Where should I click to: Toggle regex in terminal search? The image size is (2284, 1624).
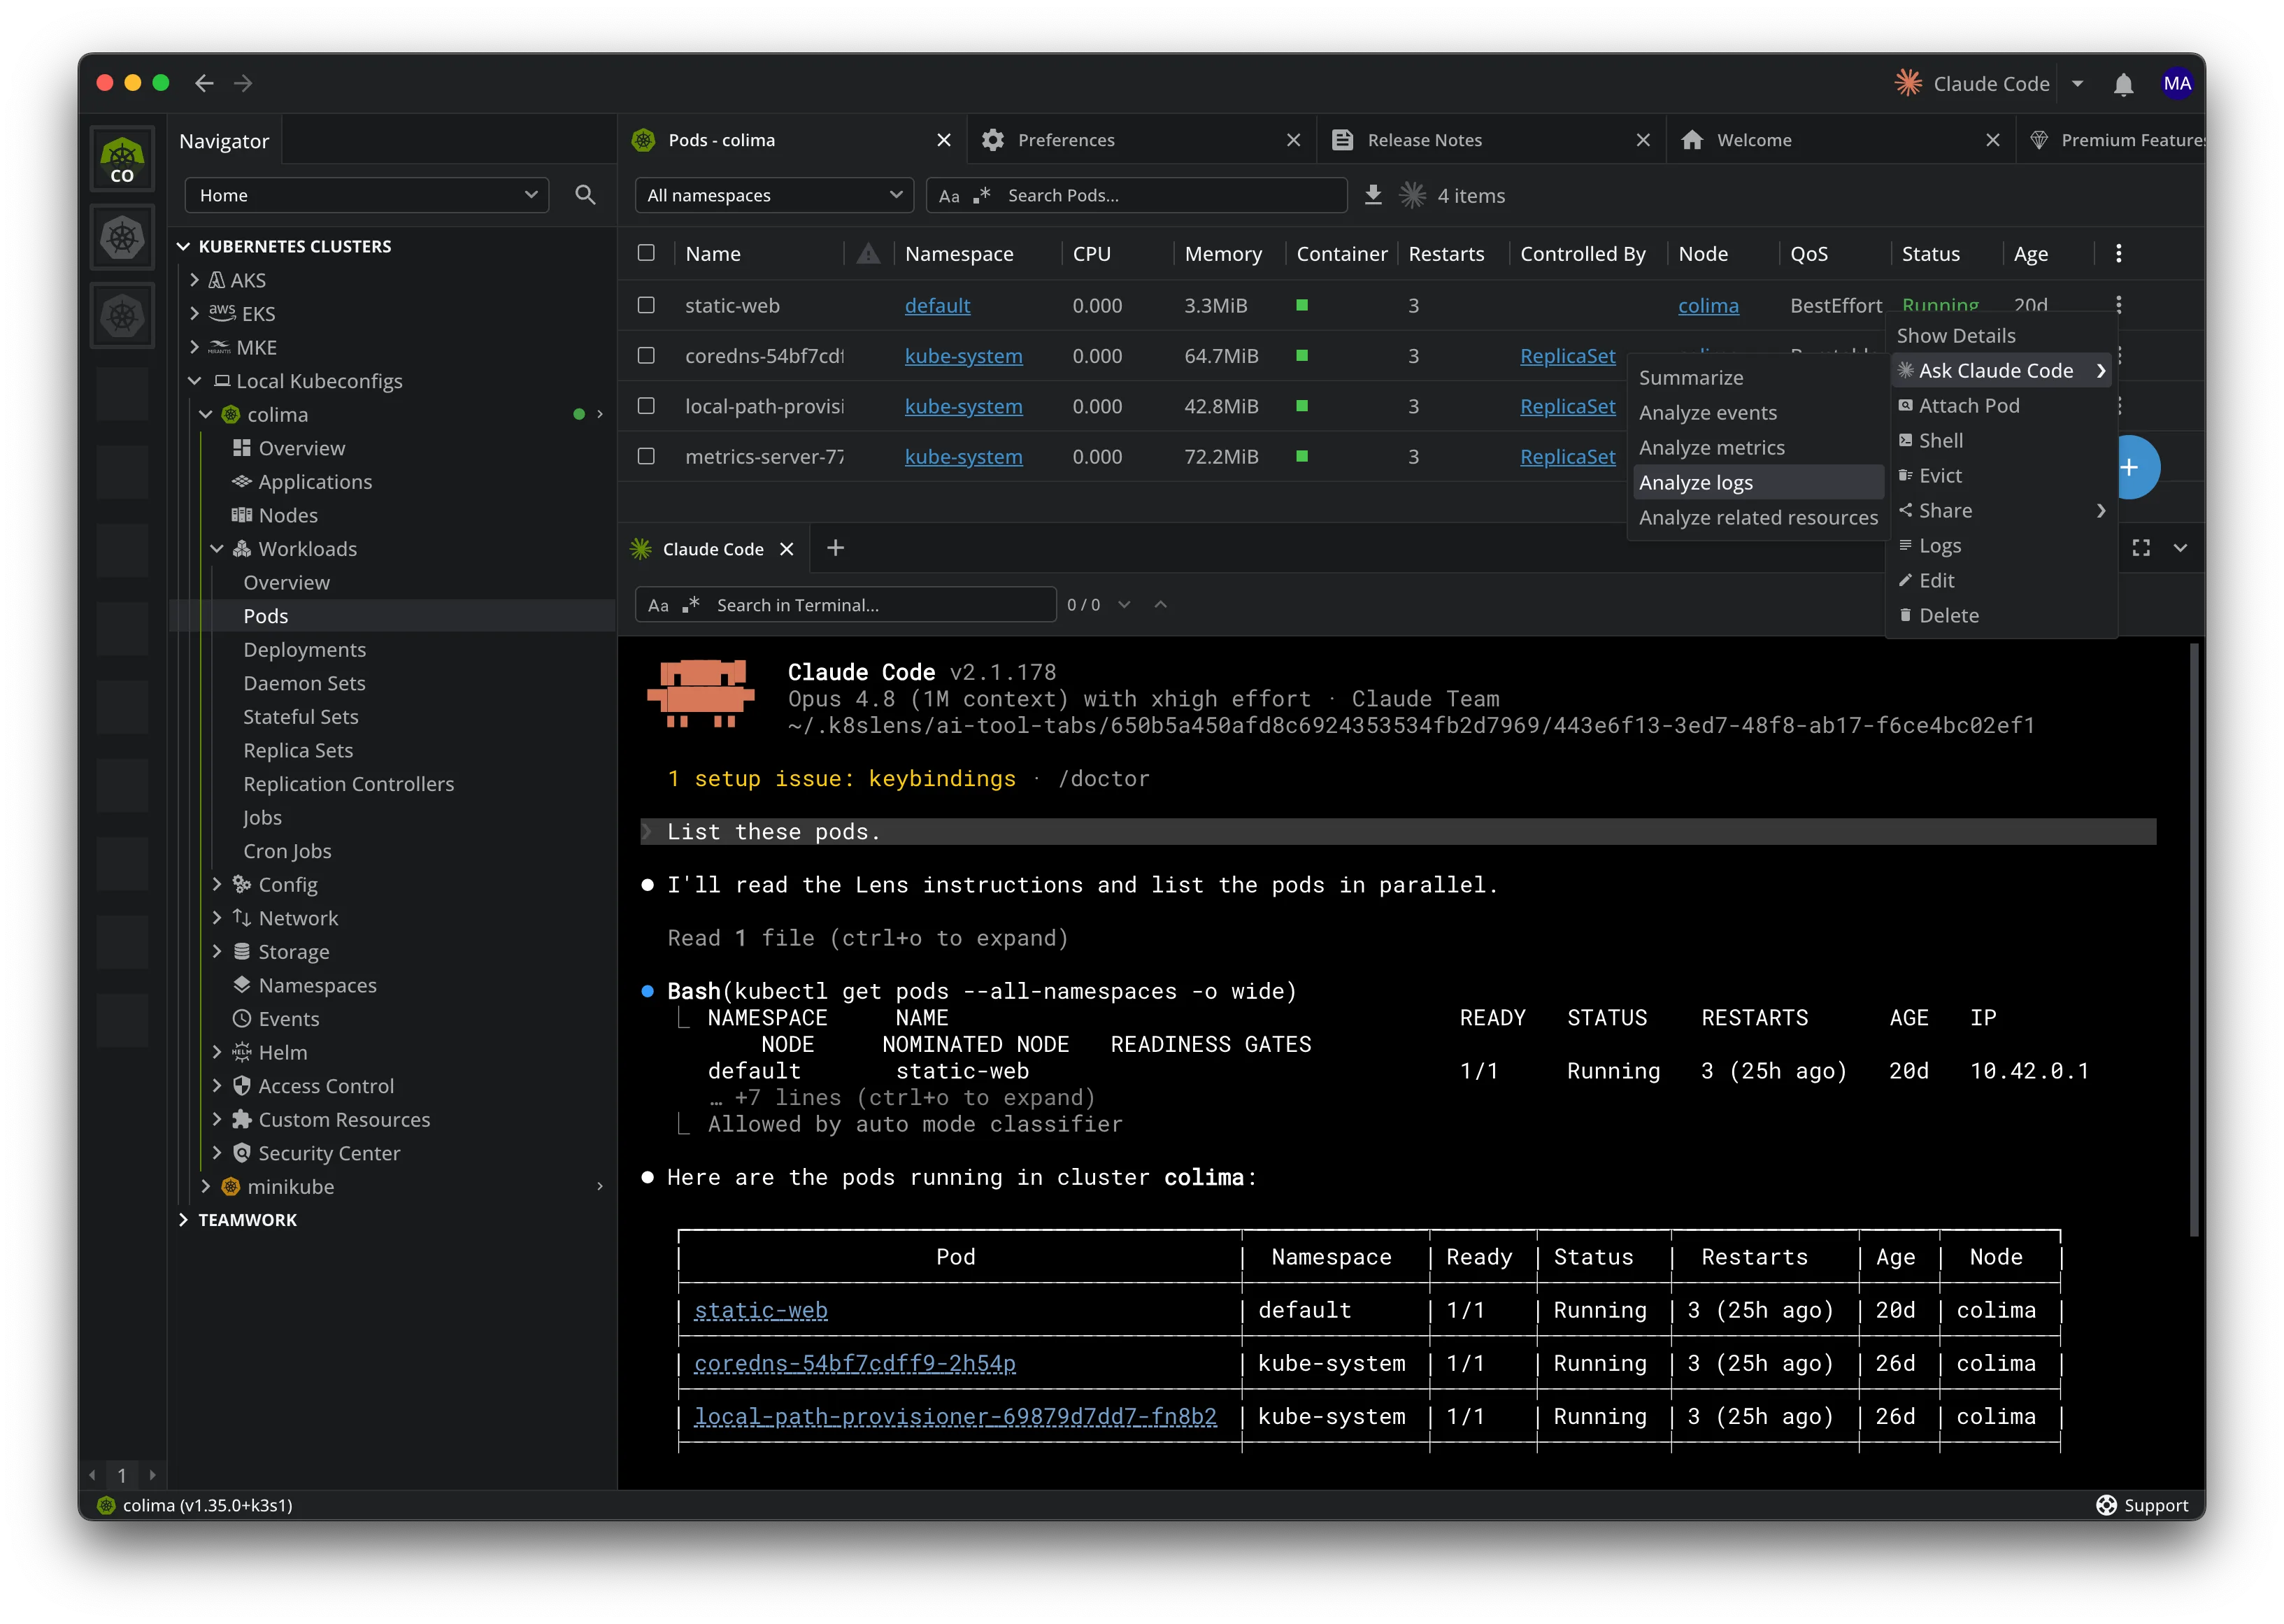coord(690,605)
